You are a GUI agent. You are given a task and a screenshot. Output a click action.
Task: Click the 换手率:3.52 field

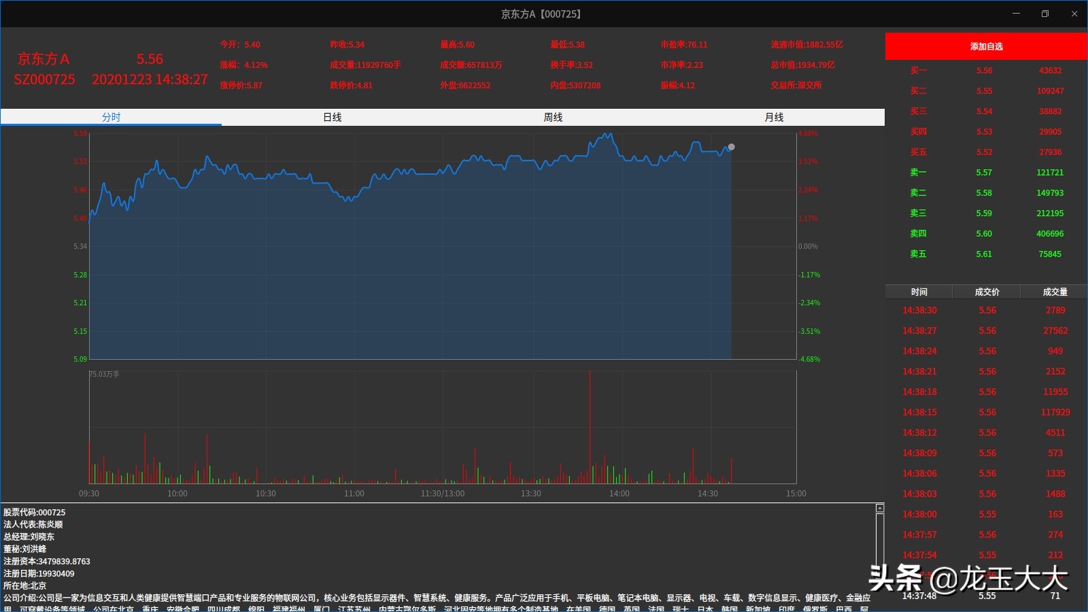(571, 65)
